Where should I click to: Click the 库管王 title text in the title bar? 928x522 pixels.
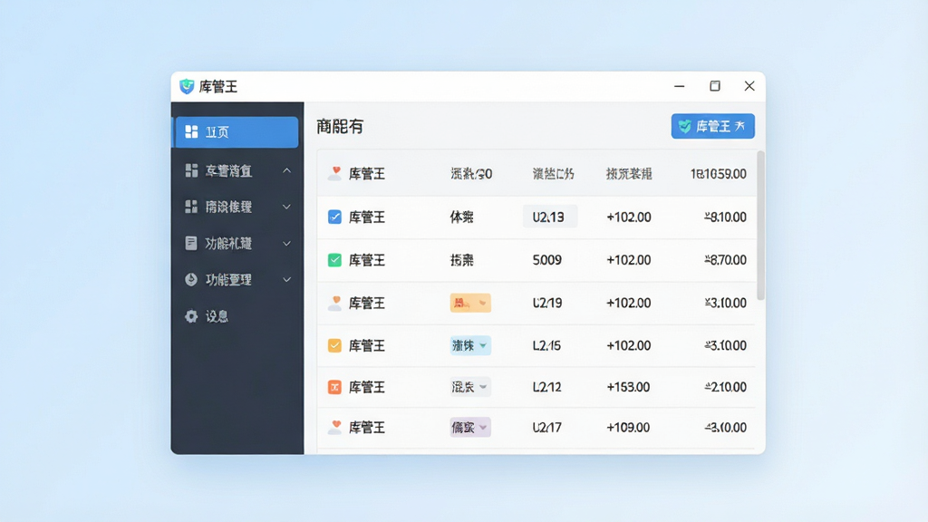coord(218,87)
